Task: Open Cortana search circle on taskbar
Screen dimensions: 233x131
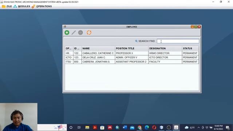Action: (x=71, y=127)
